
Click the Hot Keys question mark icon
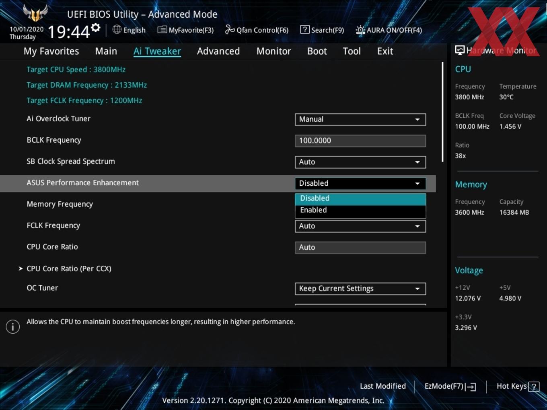534,387
